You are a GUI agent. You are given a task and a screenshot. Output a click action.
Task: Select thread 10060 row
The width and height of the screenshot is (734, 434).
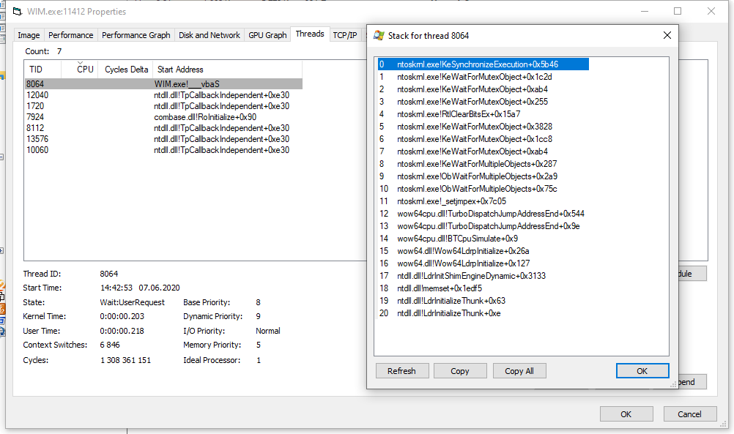(x=163, y=150)
